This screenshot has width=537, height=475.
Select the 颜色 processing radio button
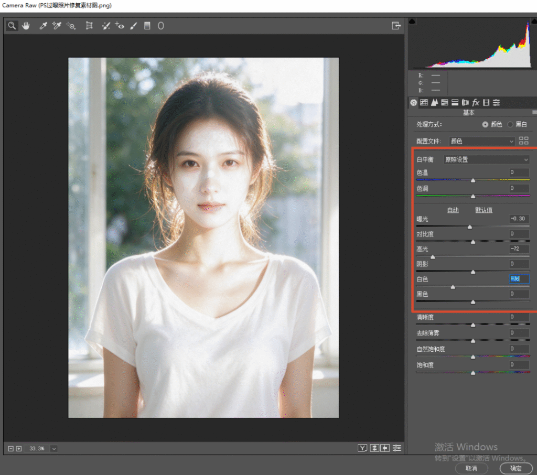click(485, 125)
